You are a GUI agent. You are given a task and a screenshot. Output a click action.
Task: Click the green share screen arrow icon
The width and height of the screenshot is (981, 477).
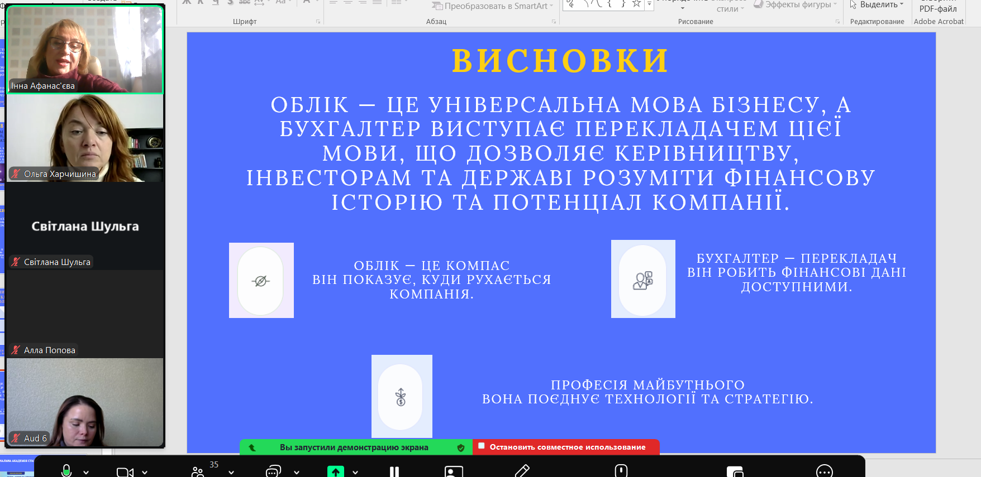click(335, 472)
